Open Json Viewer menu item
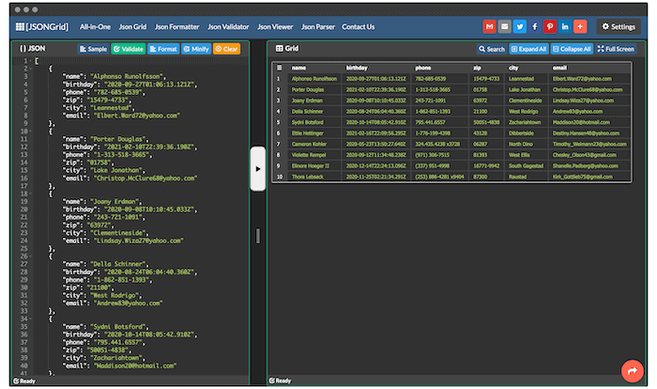Image resolution: width=657 pixels, height=389 pixels. (275, 27)
